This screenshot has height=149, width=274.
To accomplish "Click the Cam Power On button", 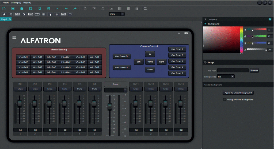I will [x=122, y=56].
